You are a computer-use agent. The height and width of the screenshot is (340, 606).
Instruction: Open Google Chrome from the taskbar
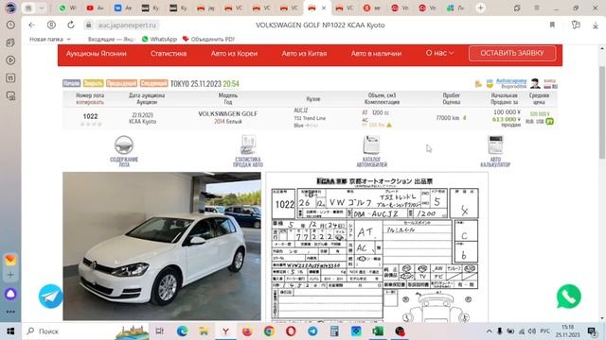click(269, 331)
